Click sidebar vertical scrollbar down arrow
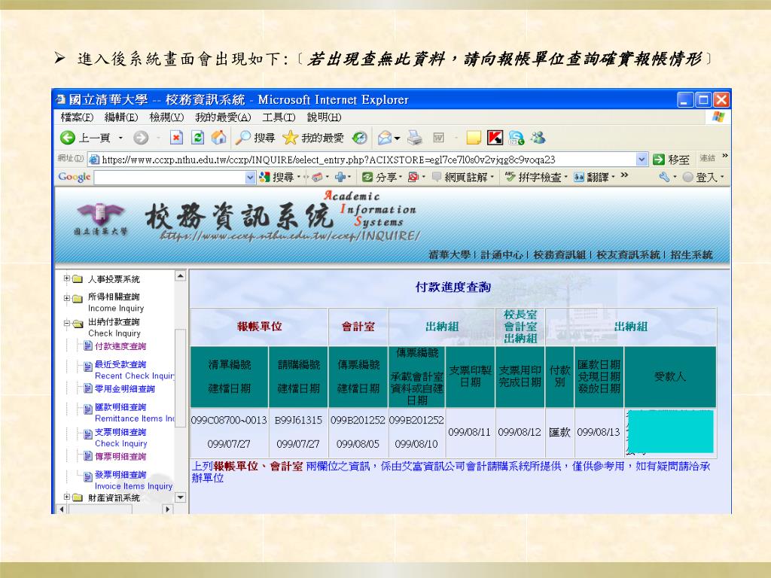 (181, 497)
